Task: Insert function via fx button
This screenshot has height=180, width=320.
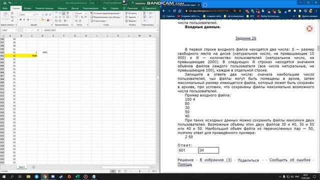Action: pos(38,30)
